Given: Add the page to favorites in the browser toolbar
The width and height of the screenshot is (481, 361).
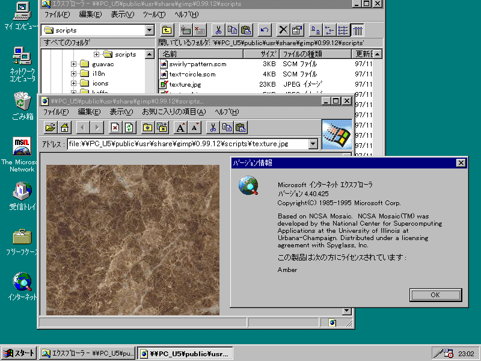Looking at the screenshot, I should [162, 128].
